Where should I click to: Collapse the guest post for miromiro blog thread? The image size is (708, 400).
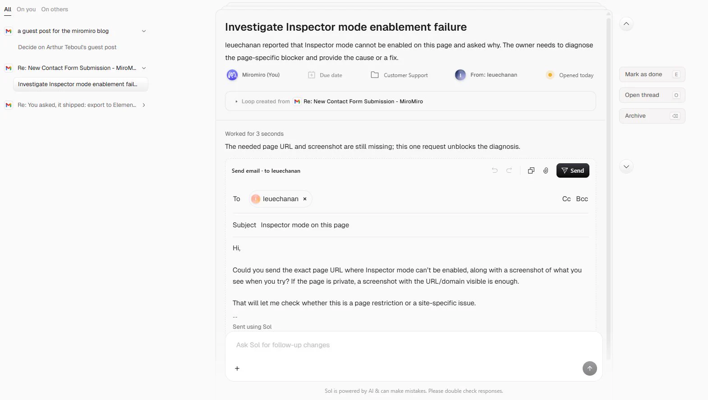pos(144,31)
